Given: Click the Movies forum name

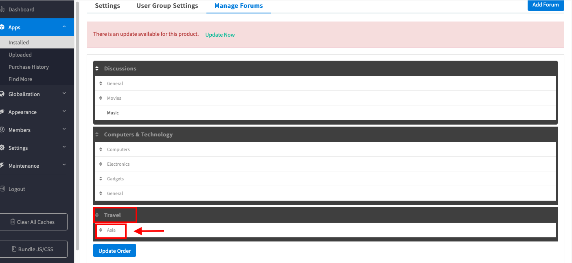Looking at the screenshot, I should click(114, 98).
